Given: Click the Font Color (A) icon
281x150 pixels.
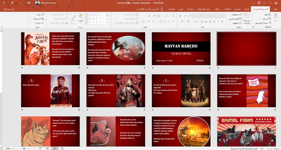Looking at the screenshot, I should coord(182,21).
